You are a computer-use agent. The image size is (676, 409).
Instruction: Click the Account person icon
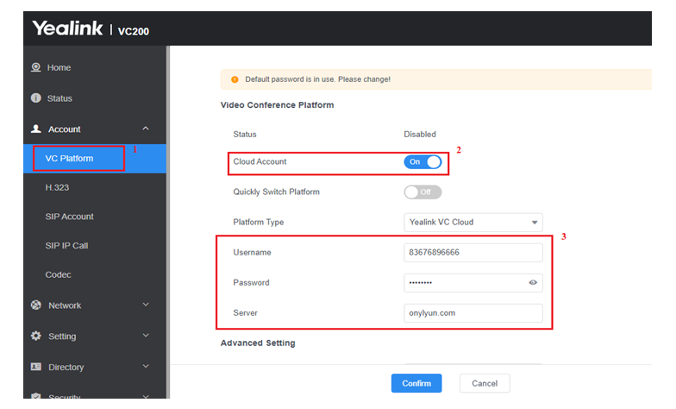click(x=35, y=129)
